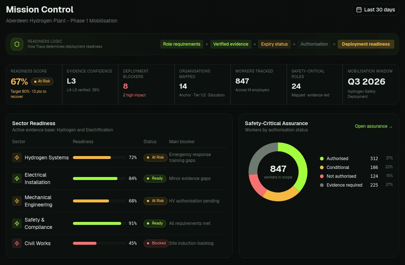This screenshot has width=405, height=265.
Task: Click 'Target 80% · 13 pts to recover' text
Action: click(x=28, y=94)
